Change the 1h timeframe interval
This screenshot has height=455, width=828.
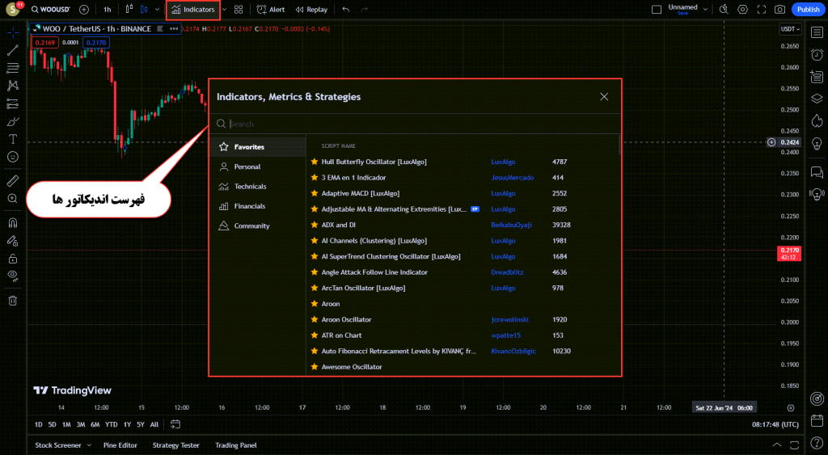(108, 10)
